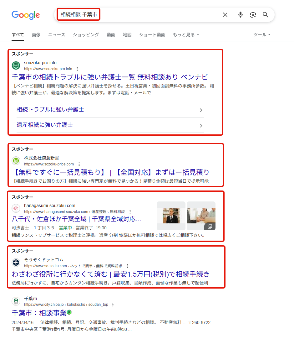Image resolution: width=294 pixels, height=339 pixels.
Task: Click the hanagasumi-souzoku.com site favicon
Action: click(x=16, y=208)
